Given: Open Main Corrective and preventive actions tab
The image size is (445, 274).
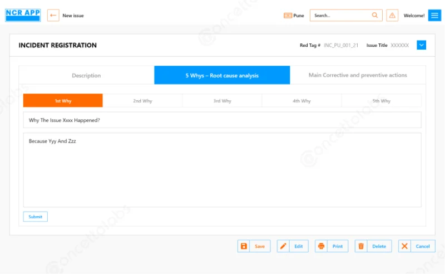Looking at the screenshot, I should point(358,75).
